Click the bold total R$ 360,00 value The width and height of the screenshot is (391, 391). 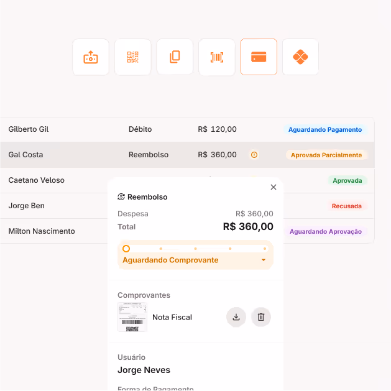click(248, 226)
